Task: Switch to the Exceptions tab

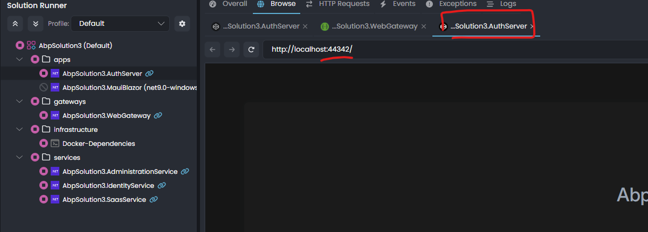Action: pos(451,4)
